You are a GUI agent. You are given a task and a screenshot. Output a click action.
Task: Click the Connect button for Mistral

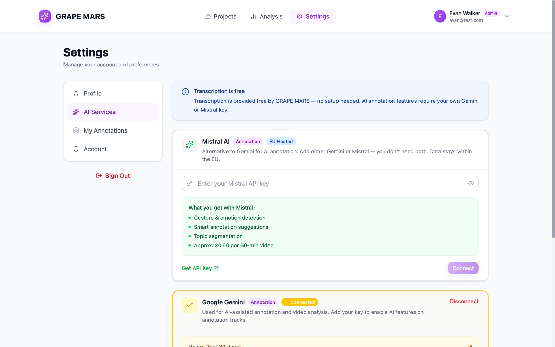(x=463, y=268)
